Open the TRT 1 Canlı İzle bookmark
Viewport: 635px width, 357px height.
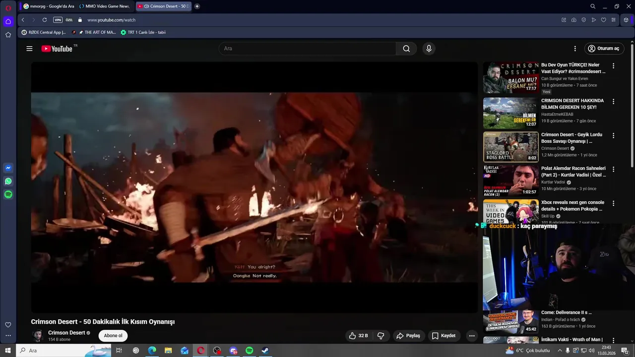click(143, 32)
